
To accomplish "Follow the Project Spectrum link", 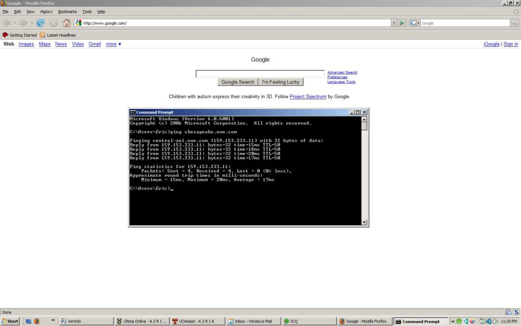I will (x=308, y=96).
